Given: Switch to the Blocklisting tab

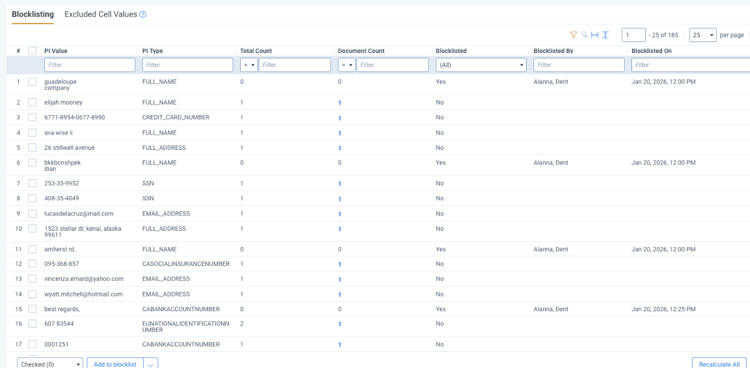Looking at the screenshot, I should click(33, 14).
